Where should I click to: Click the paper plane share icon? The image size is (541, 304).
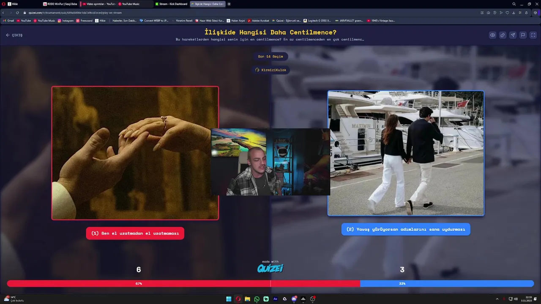[x=513, y=35]
